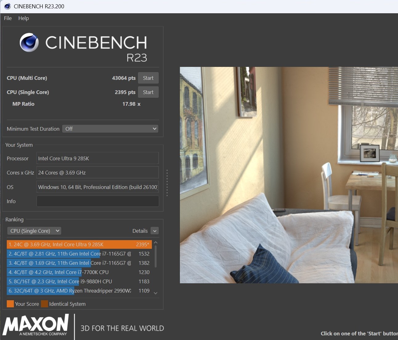Click the 1532 score in the ranking list
This screenshot has height=340, width=398.
144,254
